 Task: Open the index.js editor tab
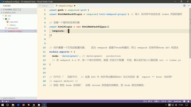click(x=44, y=6)
